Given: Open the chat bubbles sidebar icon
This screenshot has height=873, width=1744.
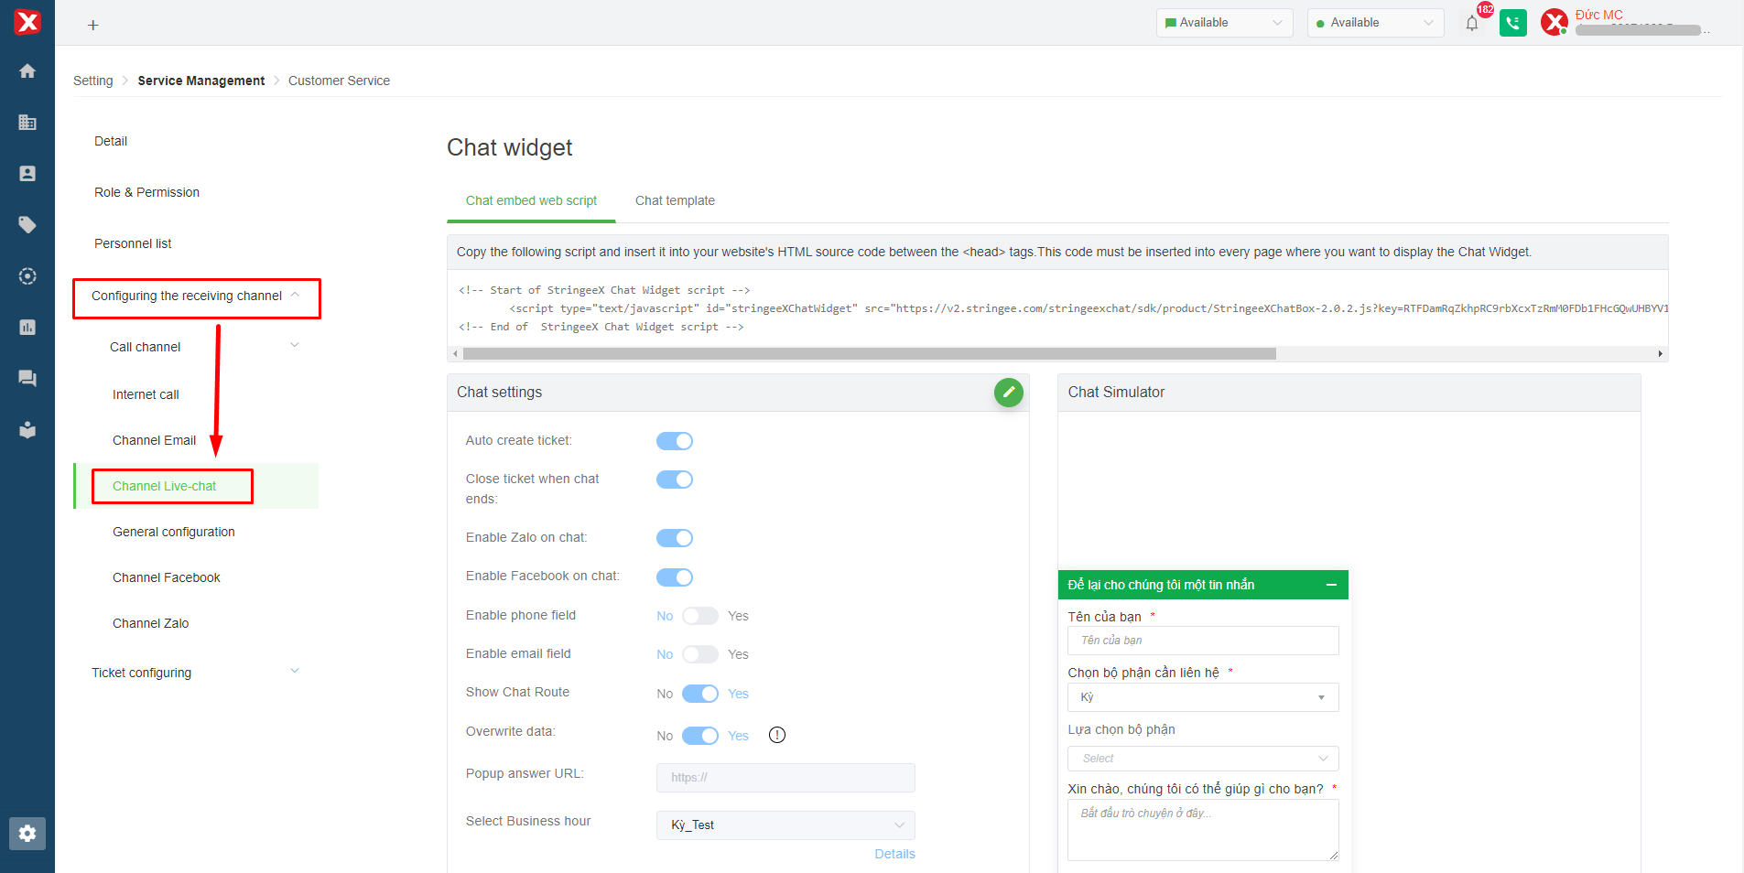Looking at the screenshot, I should (x=27, y=379).
